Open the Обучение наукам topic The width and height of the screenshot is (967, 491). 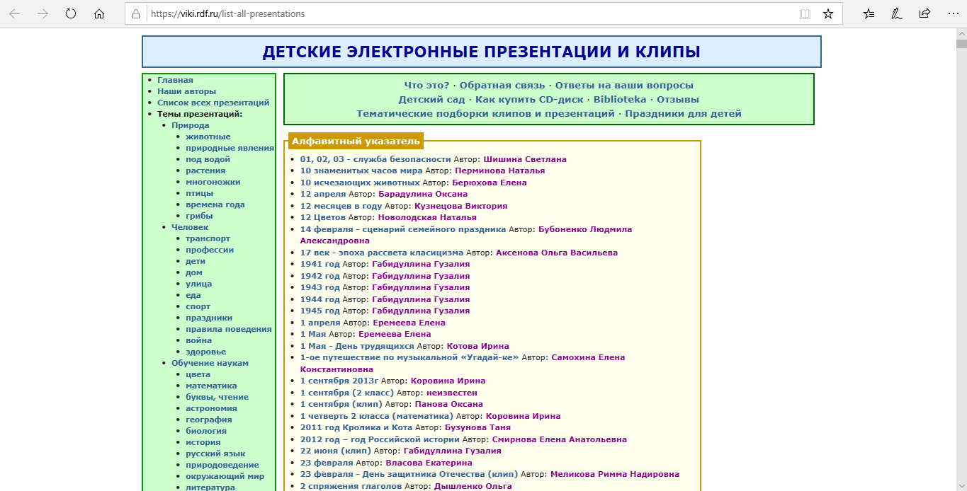210,363
